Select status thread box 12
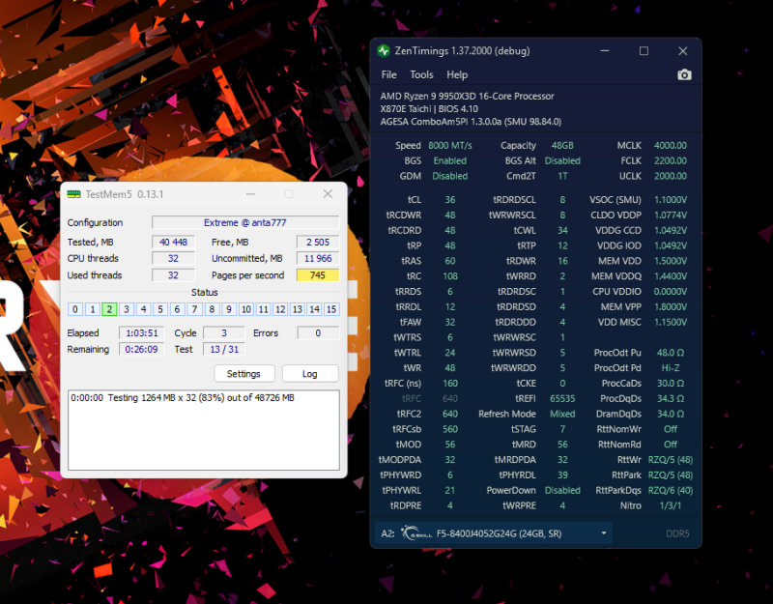The image size is (773, 604). [x=280, y=309]
